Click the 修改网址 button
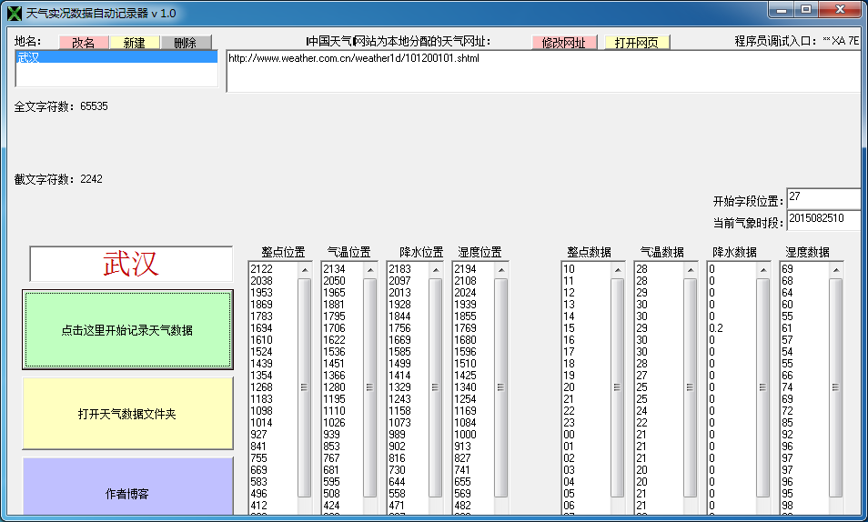The width and height of the screenshot is (868, 522). [x=564, y=43]
